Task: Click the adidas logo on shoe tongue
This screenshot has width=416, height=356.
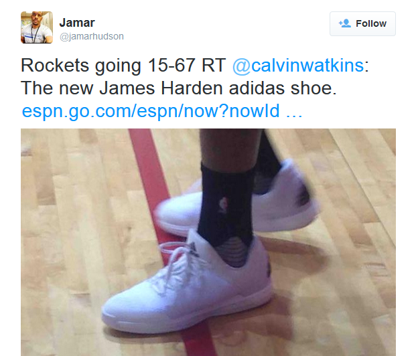Action: [x=194, y=250]
